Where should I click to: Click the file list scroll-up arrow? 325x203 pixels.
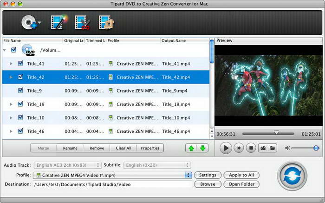click(212, 131)
